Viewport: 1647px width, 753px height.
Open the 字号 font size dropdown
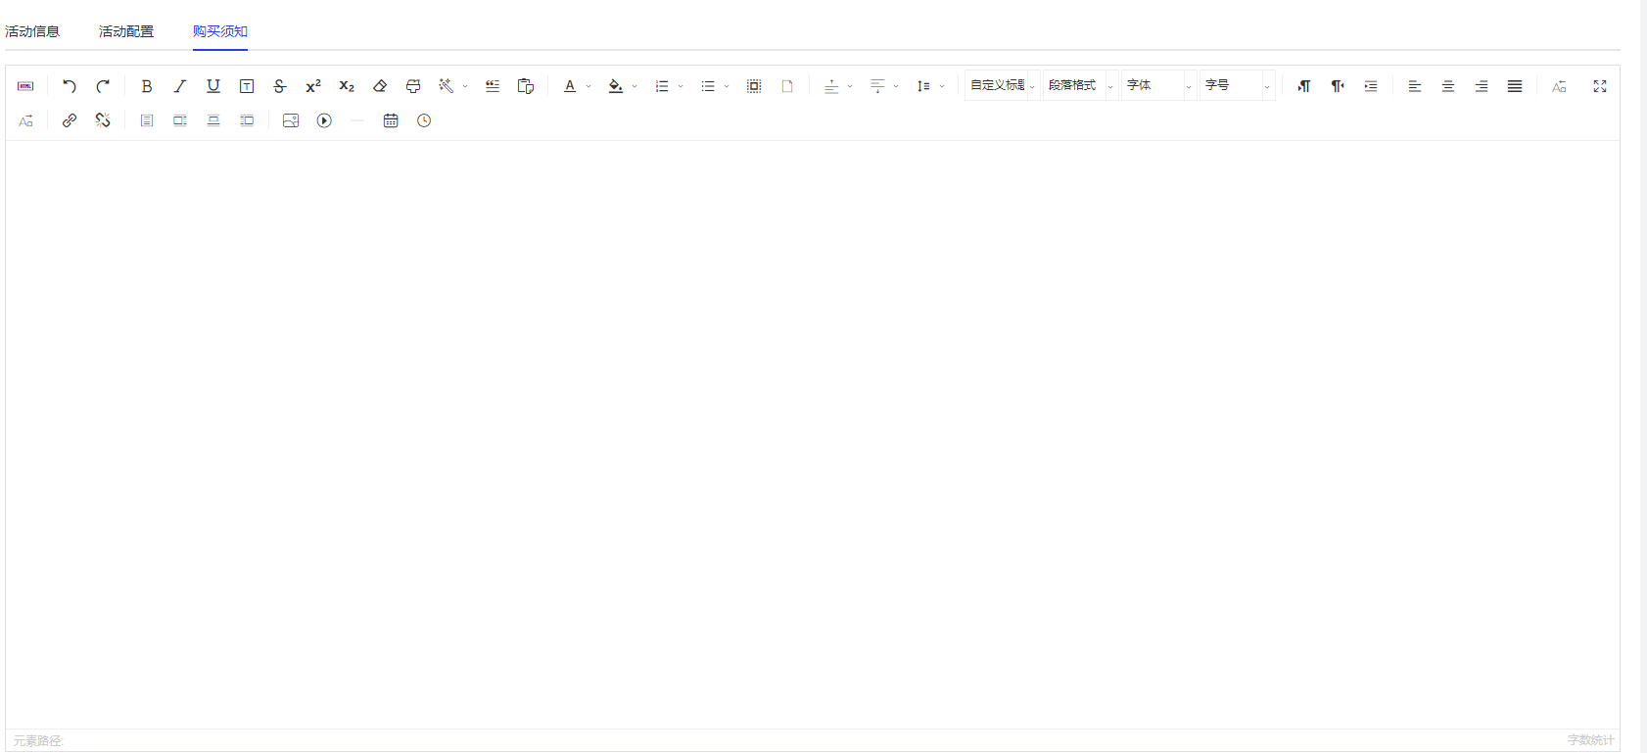click(1238, 85)
